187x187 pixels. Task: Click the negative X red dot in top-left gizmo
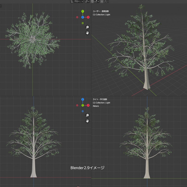click(77, 17)
